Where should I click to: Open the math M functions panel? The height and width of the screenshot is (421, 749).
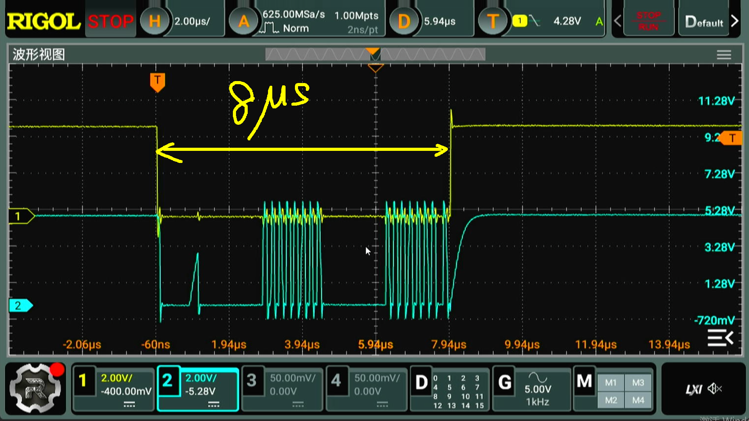coord(584,382)
